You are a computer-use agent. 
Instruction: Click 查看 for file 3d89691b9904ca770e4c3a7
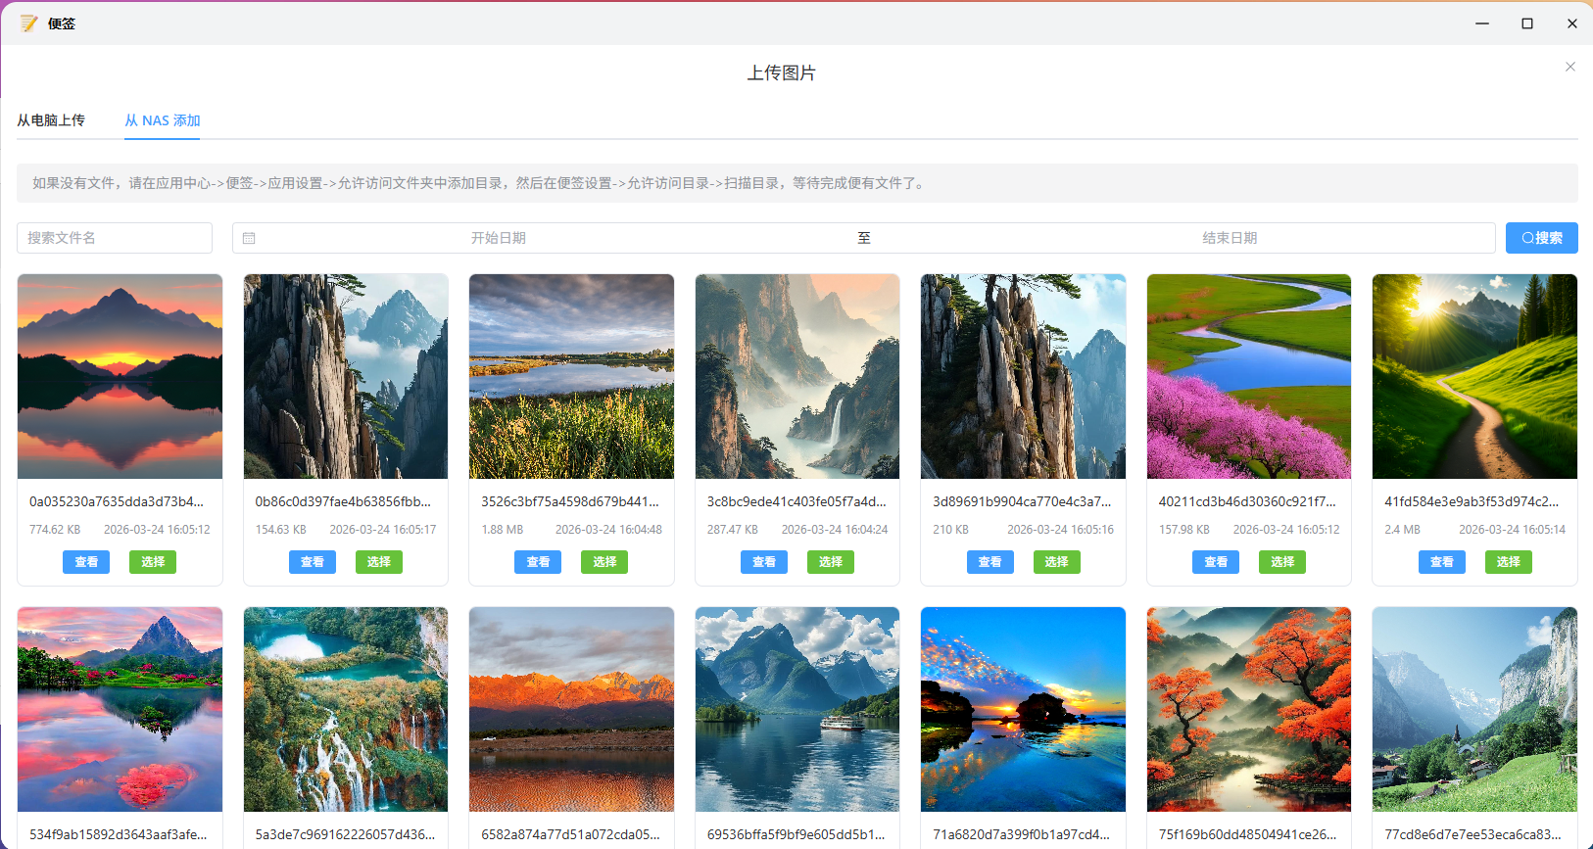[x=990, y=562]
